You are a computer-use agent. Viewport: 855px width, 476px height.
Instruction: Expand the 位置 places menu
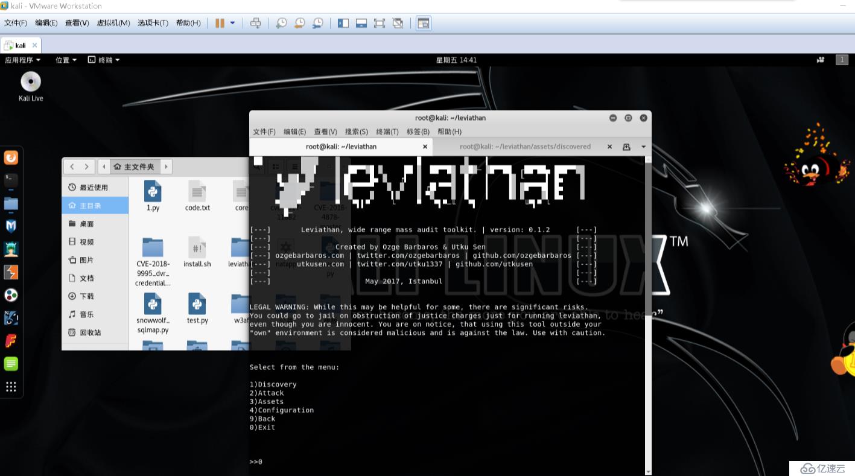(x=66, y=60)
